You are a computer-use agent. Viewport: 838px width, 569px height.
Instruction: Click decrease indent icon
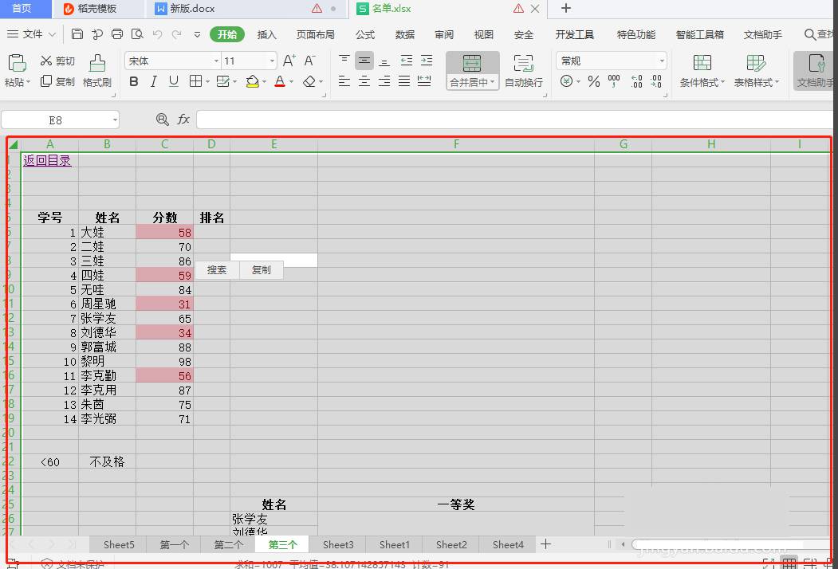tap(407, 61)
